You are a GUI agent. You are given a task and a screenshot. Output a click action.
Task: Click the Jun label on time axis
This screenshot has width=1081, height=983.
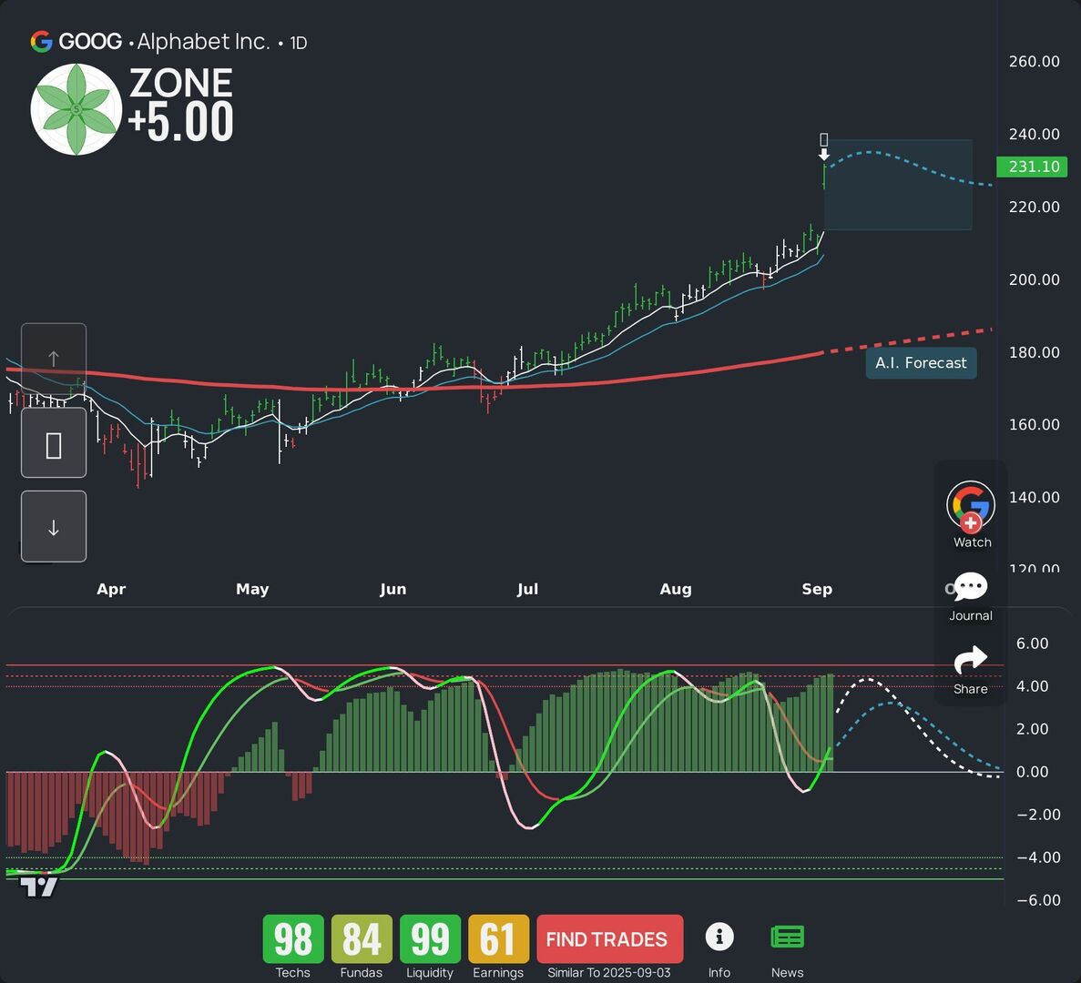click(393, 589)
